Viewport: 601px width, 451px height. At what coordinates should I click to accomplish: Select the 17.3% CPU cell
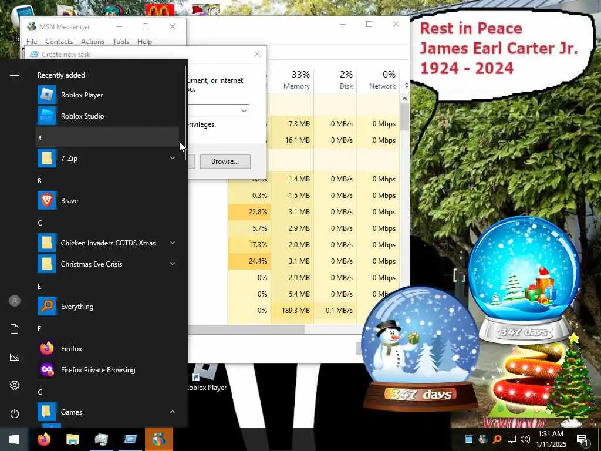[x=249, y=245]
